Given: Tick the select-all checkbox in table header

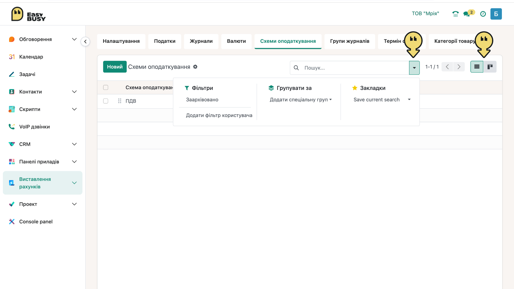Looking at the screenshot, I should (x=106, y=88).
